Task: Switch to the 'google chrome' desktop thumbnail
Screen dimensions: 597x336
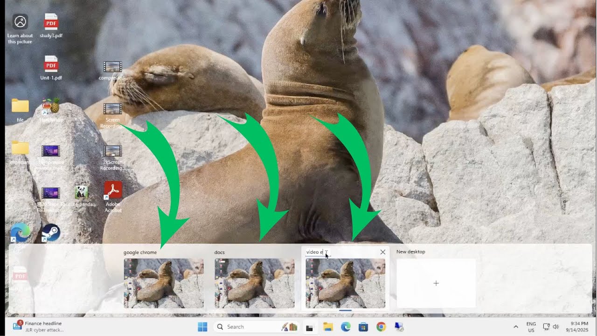Action: [x=164, y=283]
